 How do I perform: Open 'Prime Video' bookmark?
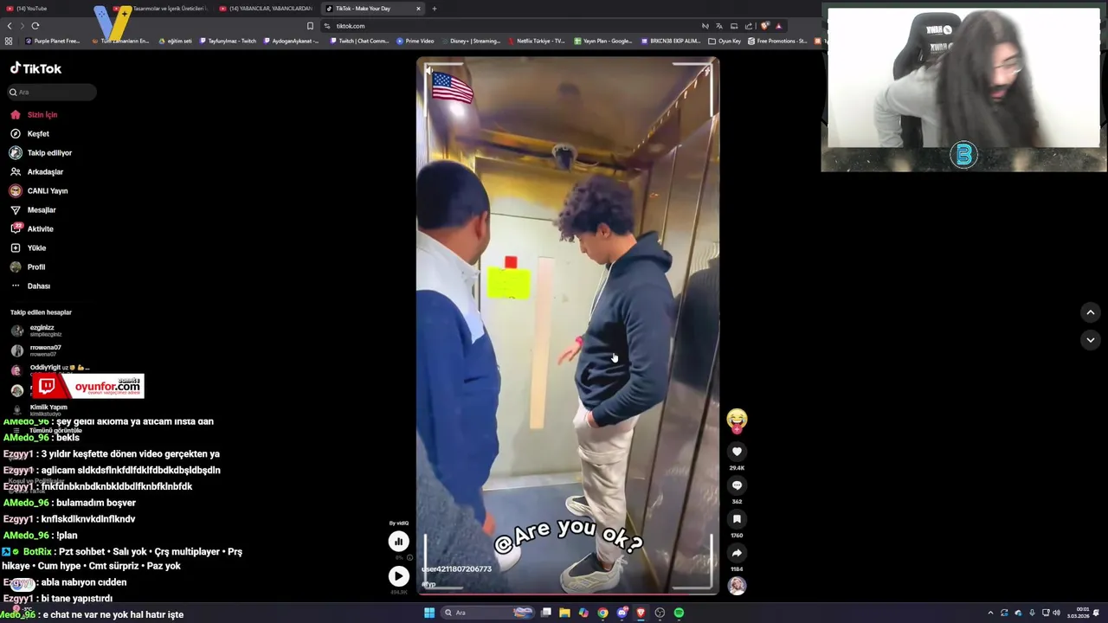[x=415, y=41]
